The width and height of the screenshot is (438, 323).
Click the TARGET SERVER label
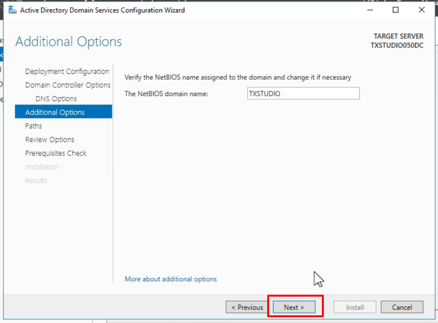(399, 36)
